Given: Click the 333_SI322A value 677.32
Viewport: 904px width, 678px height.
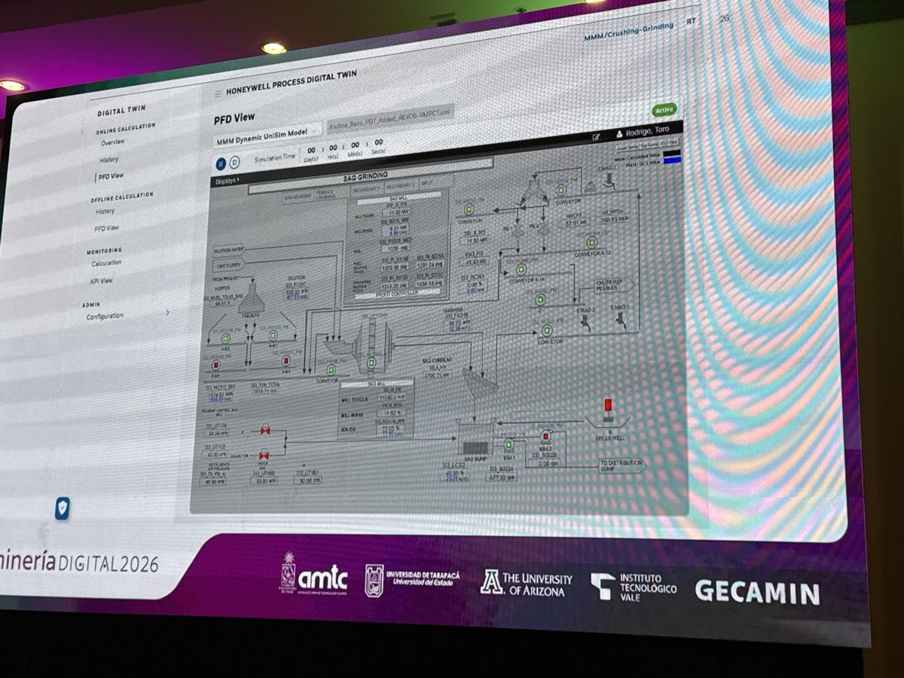Looking at the screenshot, I should [x=500, y=478].
